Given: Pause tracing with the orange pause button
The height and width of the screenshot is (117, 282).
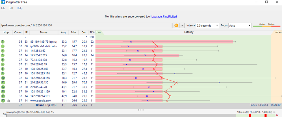Looking at the screenshot, I should point(176,25).
